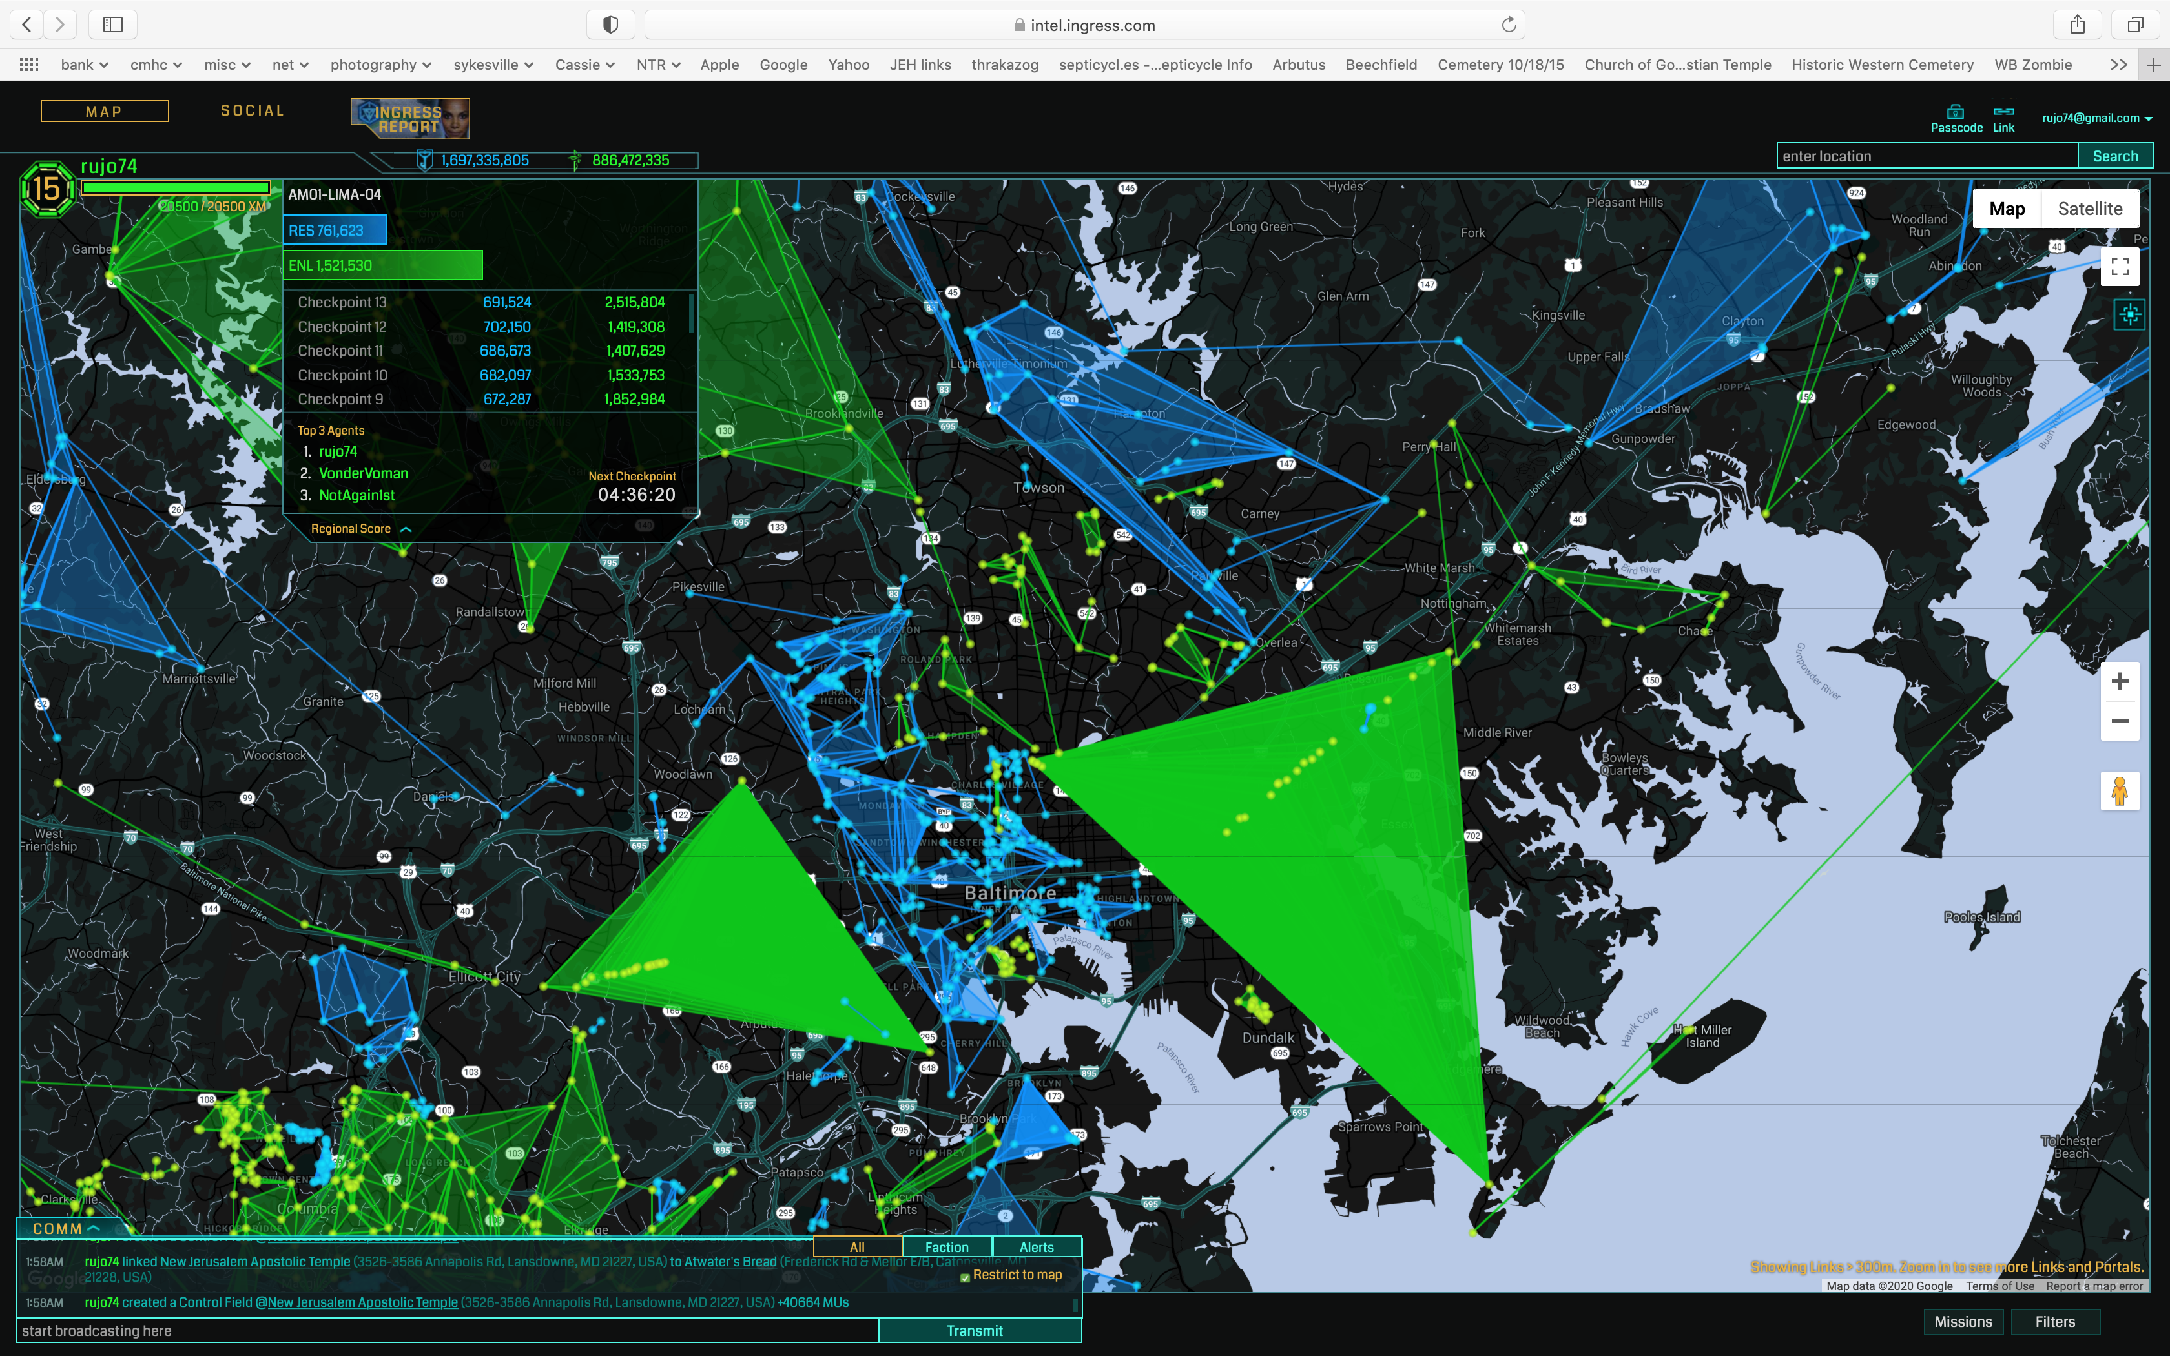
Task: Add a new tab plus icon
Action: tap(2154, 65)
